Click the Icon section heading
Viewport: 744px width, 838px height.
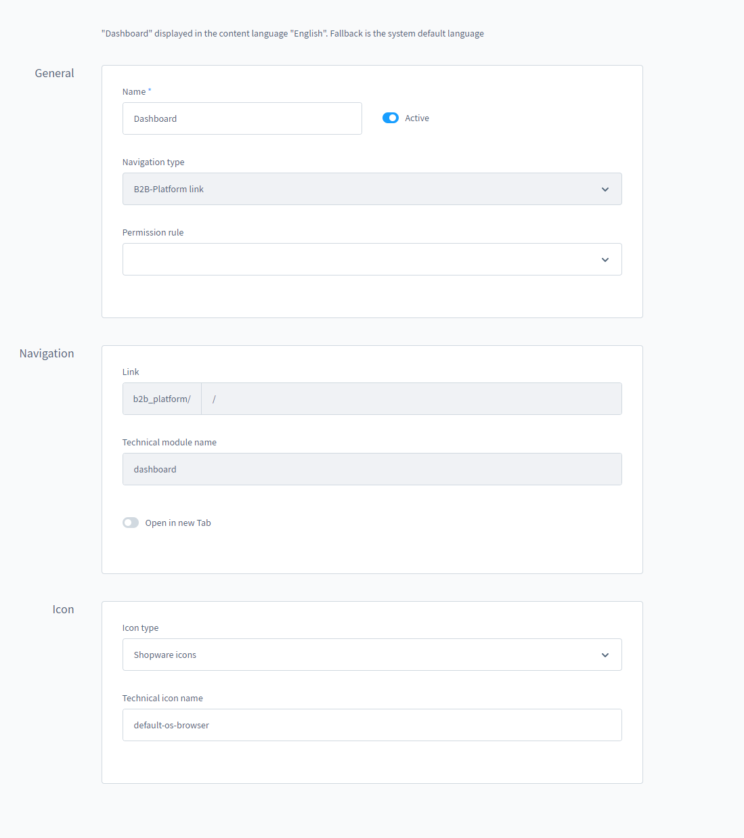point(63,609)
